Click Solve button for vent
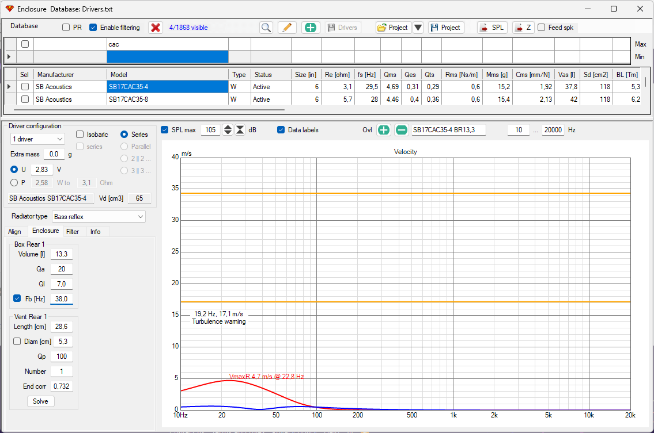The height and width of the screenshot is (433, 654). (x=40, y=401)
